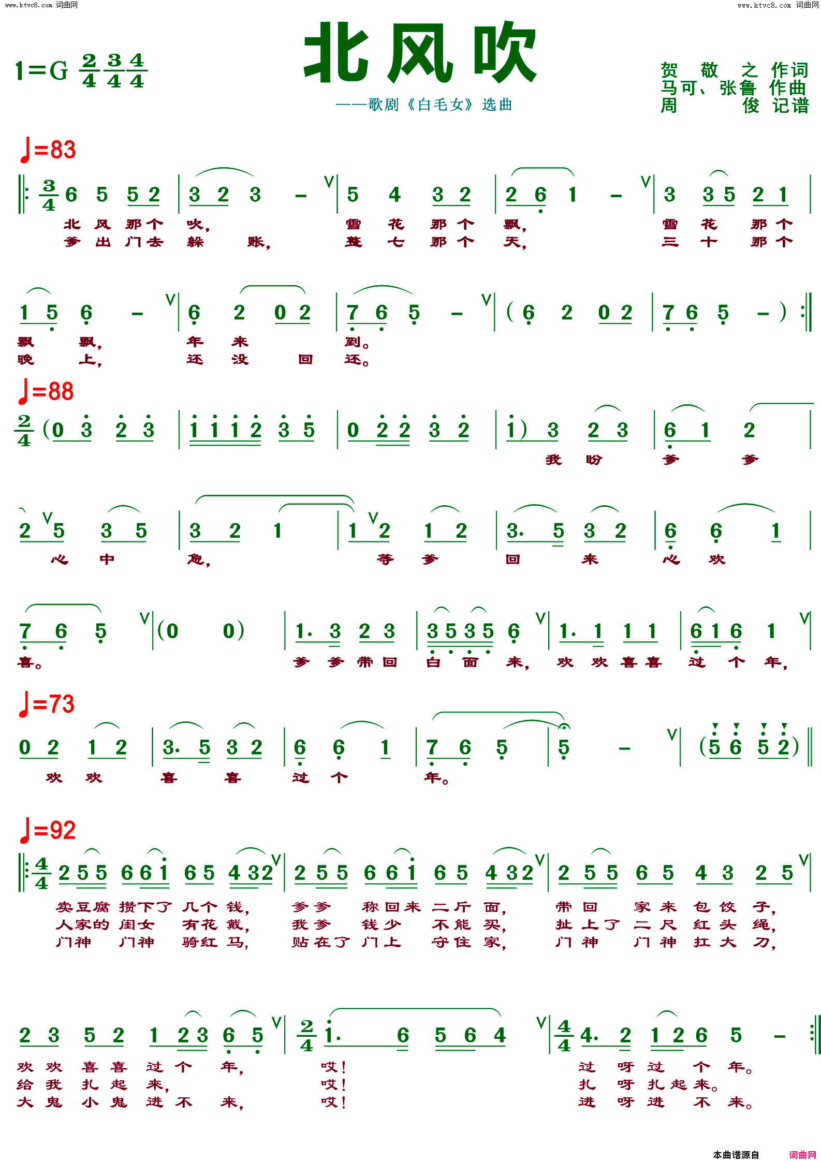Select the lyric 带回 before 白面
Screen dimensions: 821x1162
click(377, 661)
